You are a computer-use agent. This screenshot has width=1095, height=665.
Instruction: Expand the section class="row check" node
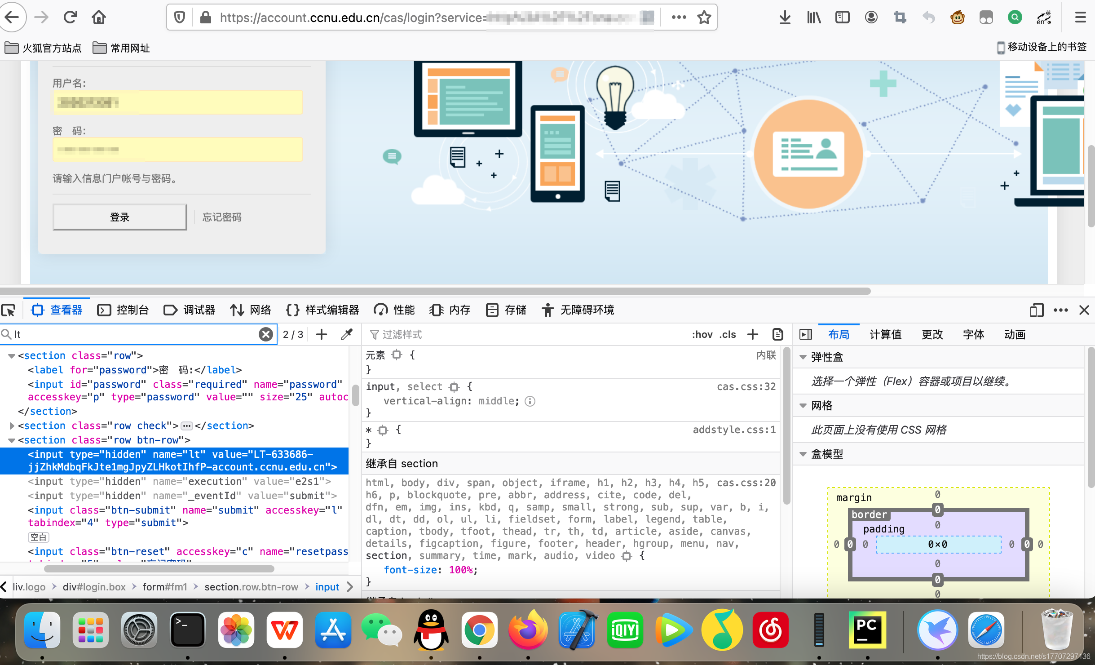(12, 426)
